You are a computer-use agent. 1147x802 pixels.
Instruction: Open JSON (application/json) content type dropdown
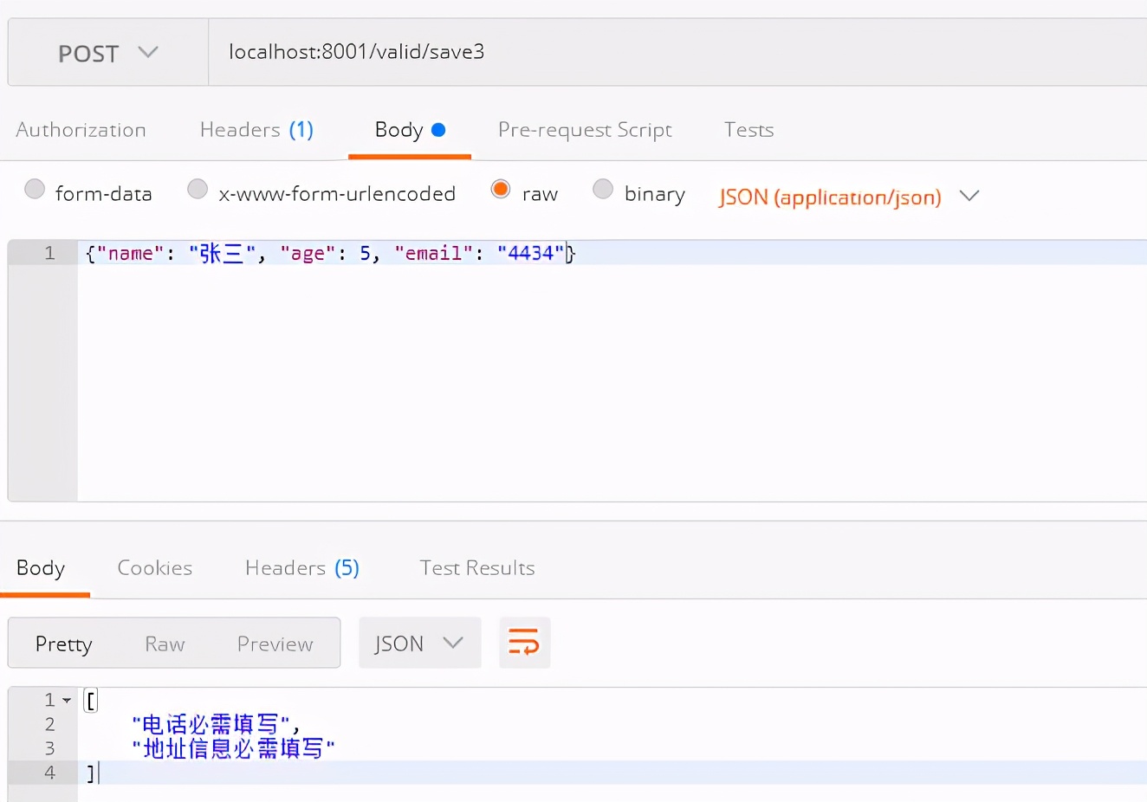[x=849, y=197]
